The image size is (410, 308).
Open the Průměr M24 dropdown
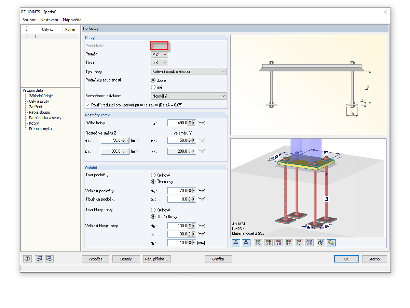click(x=160, y=54)
